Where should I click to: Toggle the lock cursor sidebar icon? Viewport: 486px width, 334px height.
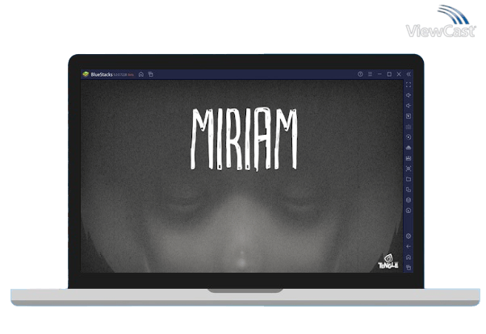click(408, 116)
